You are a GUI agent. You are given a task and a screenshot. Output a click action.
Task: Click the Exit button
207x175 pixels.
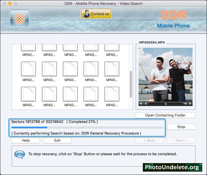57,141
